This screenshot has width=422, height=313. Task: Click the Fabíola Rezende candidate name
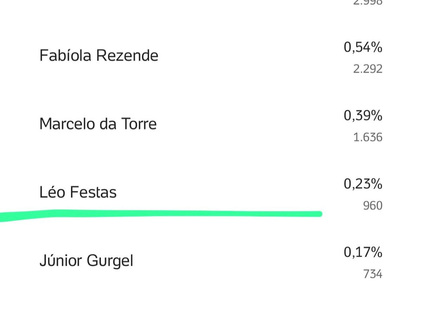[99, 55]
